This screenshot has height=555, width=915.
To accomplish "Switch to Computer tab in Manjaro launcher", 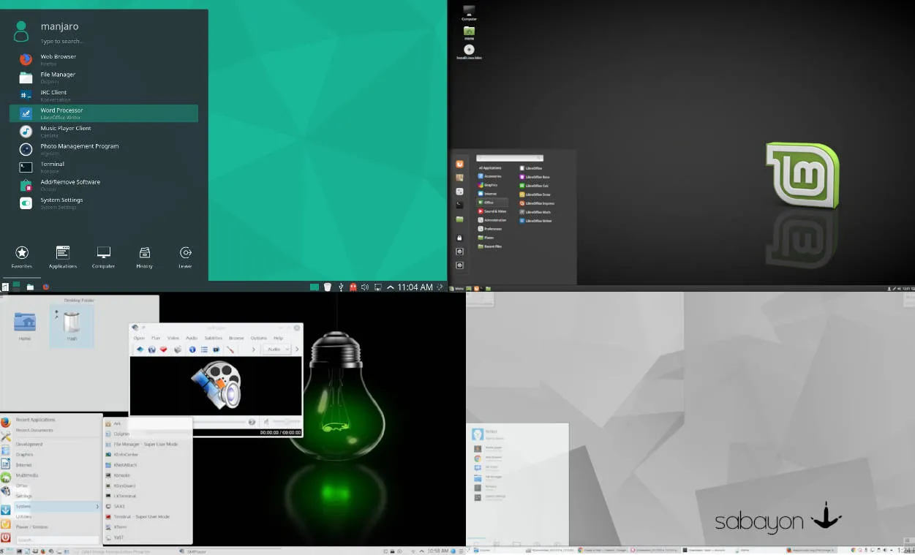I will click(103, 257).
